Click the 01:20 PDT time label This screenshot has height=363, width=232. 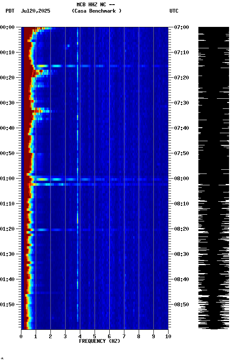pos(7,229)
